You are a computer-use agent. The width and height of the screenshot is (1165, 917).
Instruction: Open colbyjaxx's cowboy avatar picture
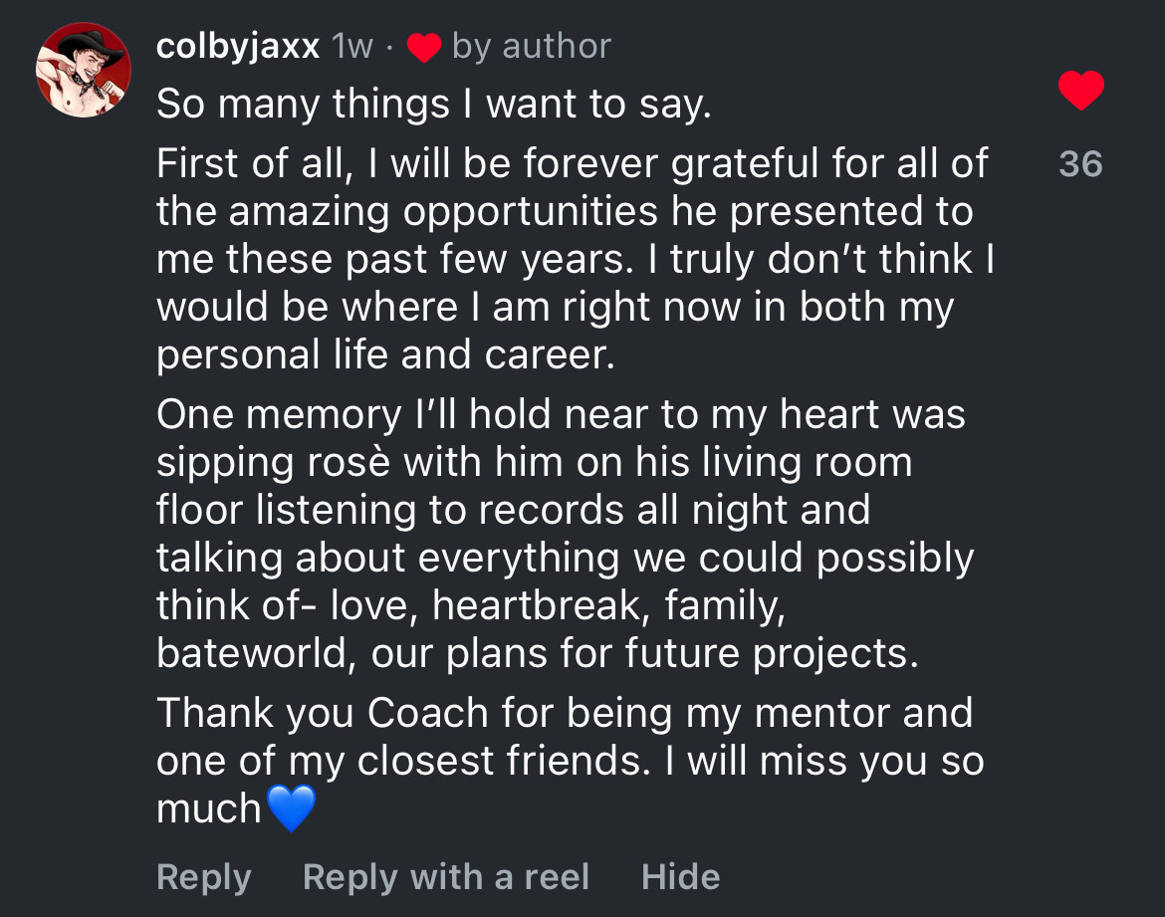click(84, 70)
